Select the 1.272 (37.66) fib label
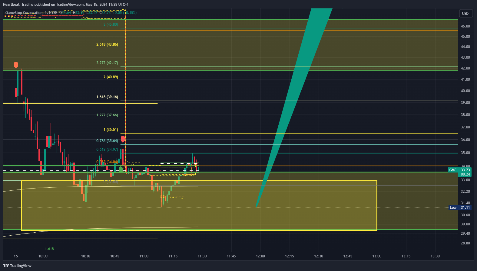 tap(107, 115)
